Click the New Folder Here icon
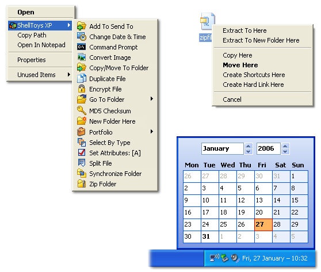The image size is (321, 272). (82, 121)
